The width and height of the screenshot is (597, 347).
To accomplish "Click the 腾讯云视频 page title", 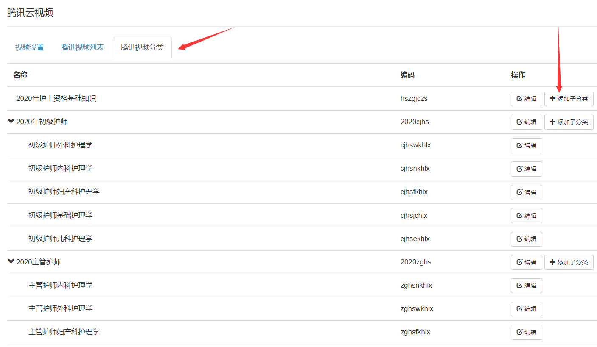I will pyautogui.click(x=30, y=13).
